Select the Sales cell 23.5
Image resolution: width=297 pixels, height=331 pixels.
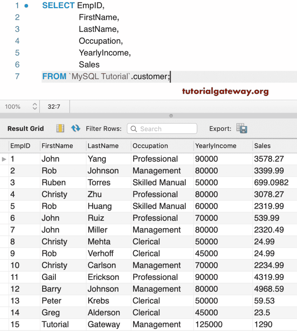click(275, 313)
